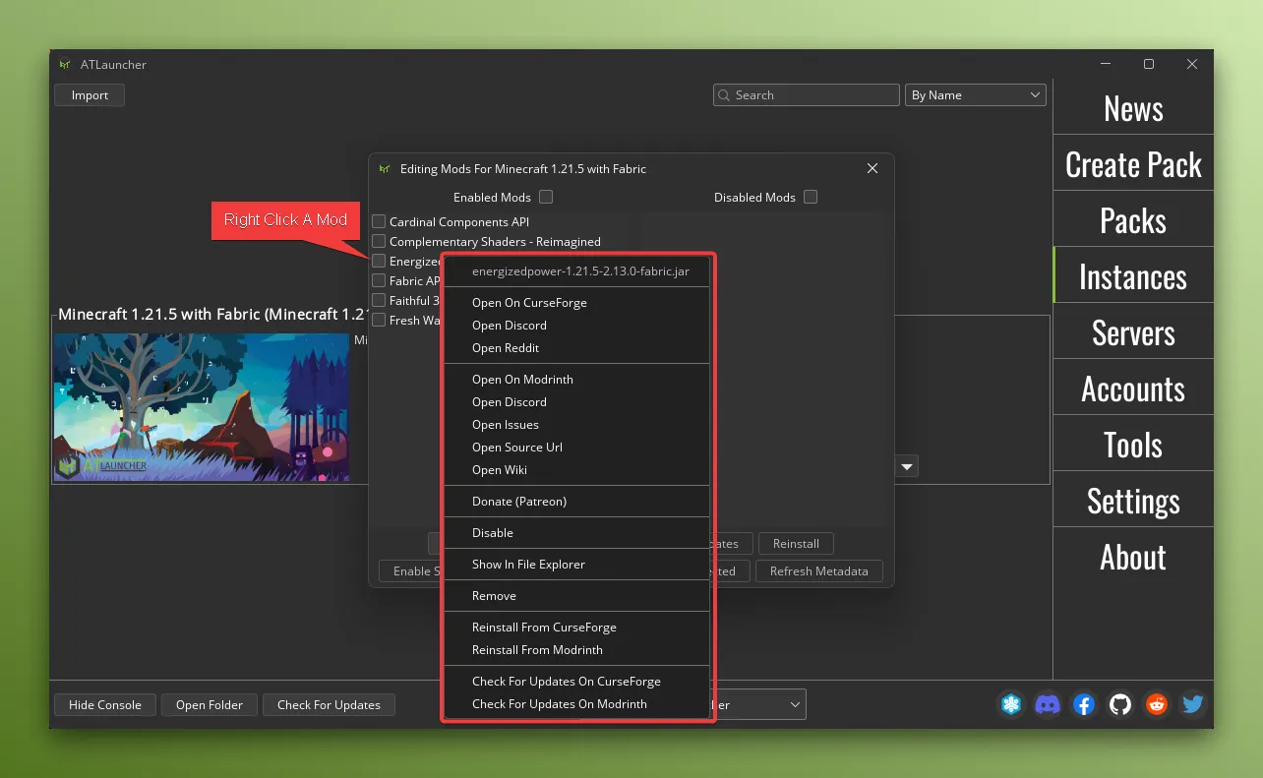Viewport: 1263px width, 778px height.
Task: Click the Facebook icon
Action: [1084, 704]
